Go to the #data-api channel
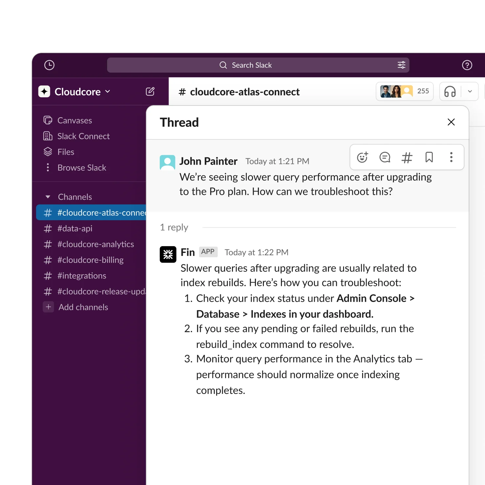This screenshot has height=485, width=485. (75, 228)
